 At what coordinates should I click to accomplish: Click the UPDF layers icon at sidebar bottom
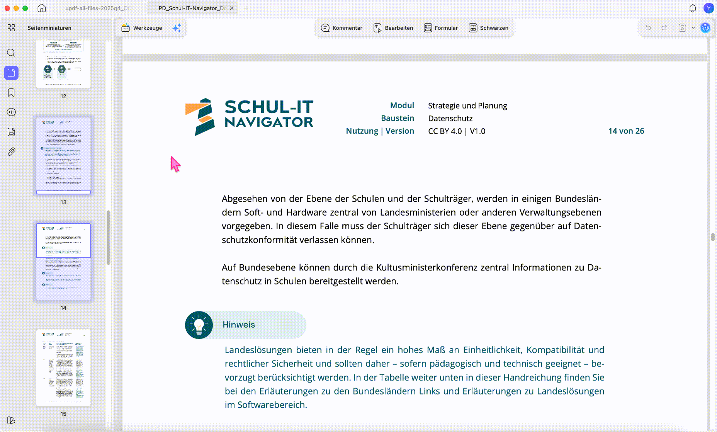11,420
